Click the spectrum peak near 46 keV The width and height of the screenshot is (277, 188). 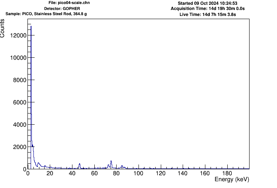pyautogui.click(x=80, y=166)
